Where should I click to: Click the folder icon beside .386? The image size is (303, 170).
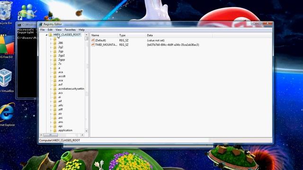coord(55,43)
